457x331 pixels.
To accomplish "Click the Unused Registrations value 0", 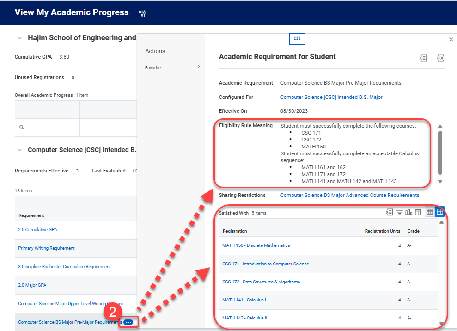I will pyautogui.click(x=73, y=77).
